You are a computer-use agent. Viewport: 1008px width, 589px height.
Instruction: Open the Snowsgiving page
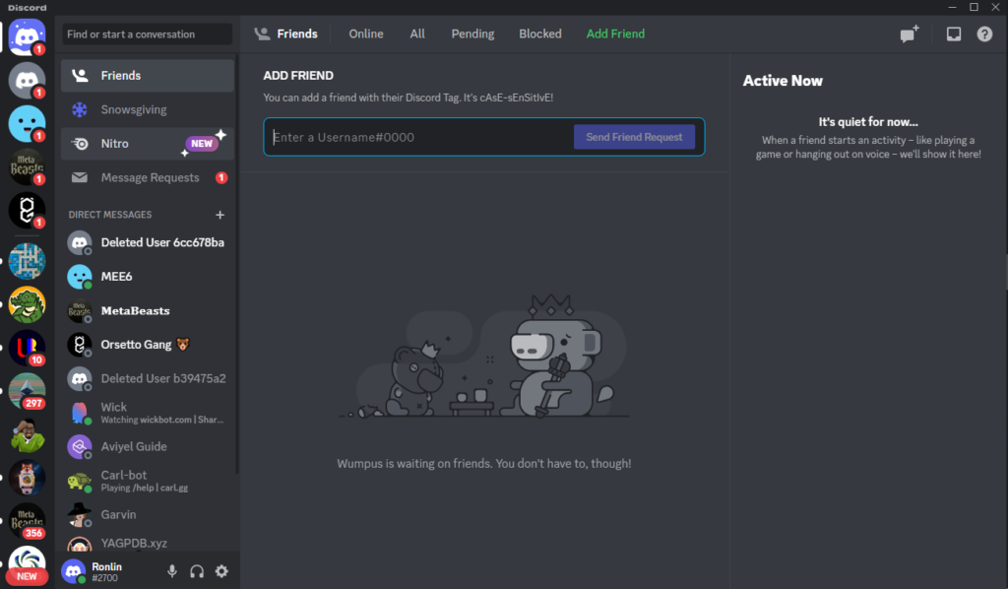pos(148,110)
